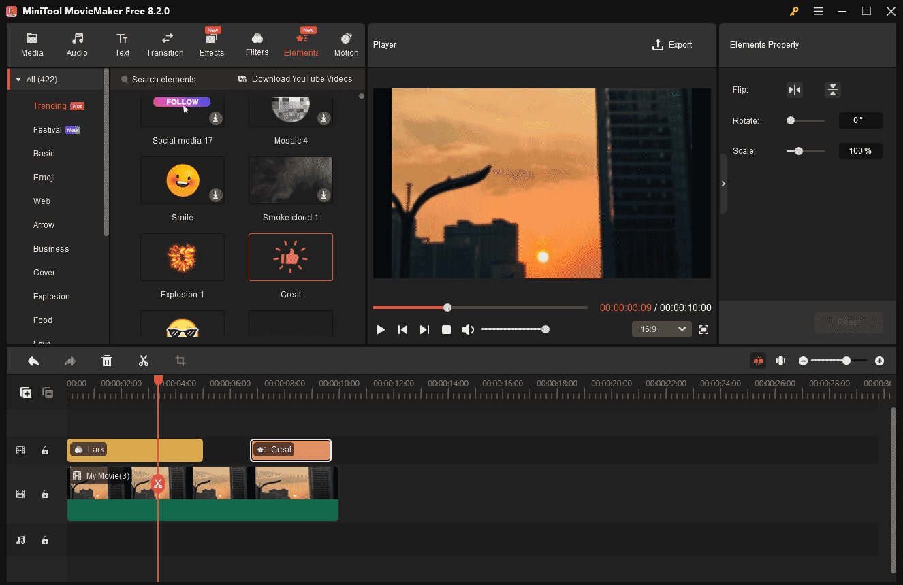
Task: Mute the player volume
Action: tap(468, 329)
